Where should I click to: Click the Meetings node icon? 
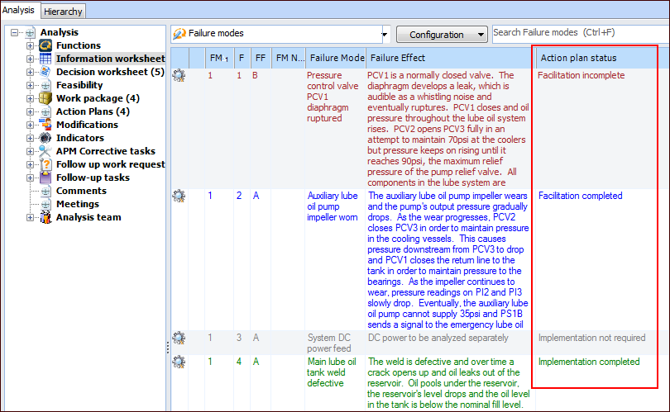(x=45, y=204)
